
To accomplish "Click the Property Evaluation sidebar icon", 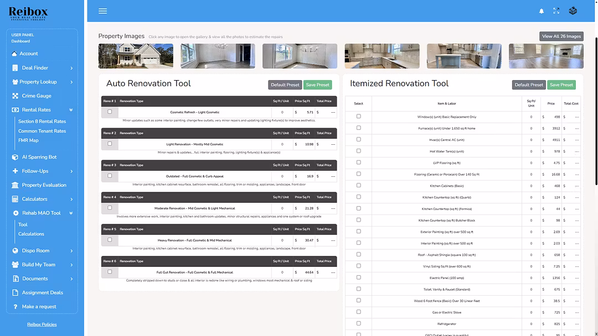I will tap(16, 185).
